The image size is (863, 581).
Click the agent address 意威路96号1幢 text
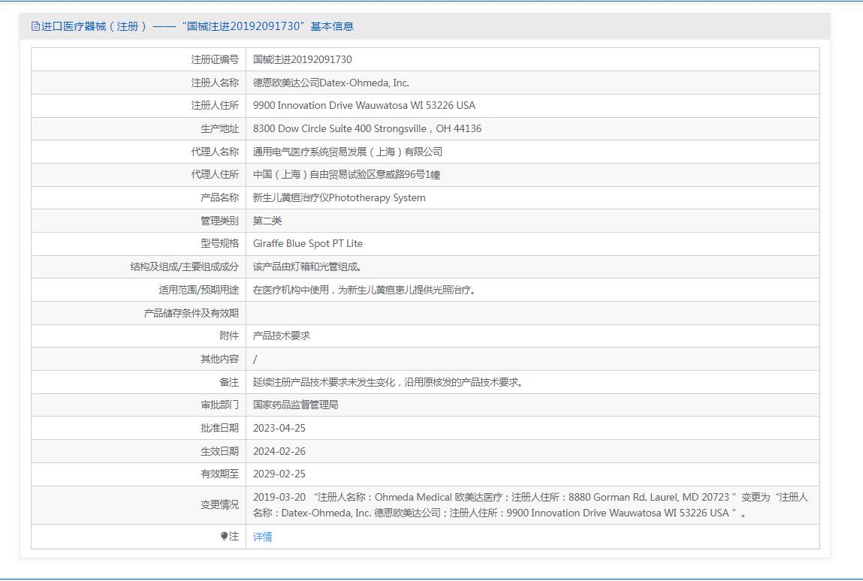click(x=346, y=174)
